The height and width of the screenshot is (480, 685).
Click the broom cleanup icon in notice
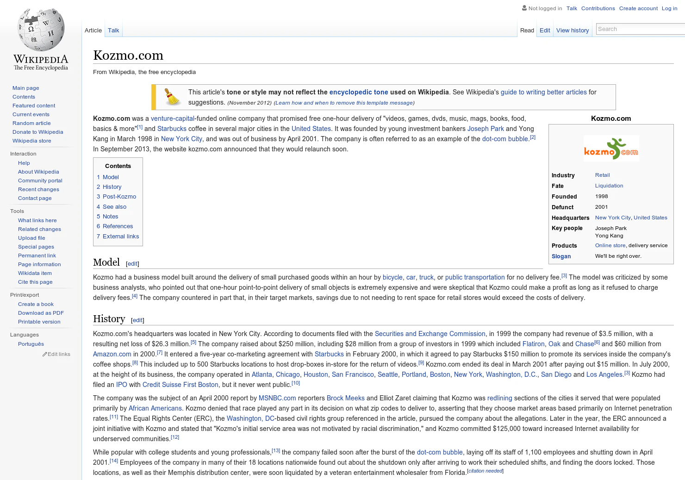(x=173, y=97)
